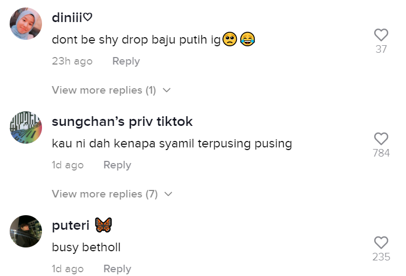Screen dimensions: 406x276
Task: Open puteri username link
Action: tap(71, 225)
